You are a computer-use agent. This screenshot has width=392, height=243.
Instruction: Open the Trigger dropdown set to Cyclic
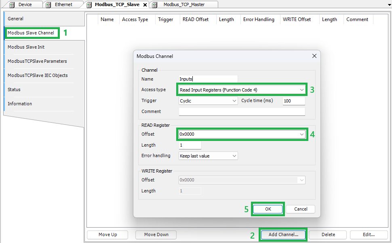click(x=208, y=101)
